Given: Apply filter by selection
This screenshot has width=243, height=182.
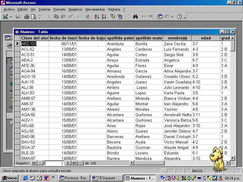Looking at the screenshot, I should 113,17.
